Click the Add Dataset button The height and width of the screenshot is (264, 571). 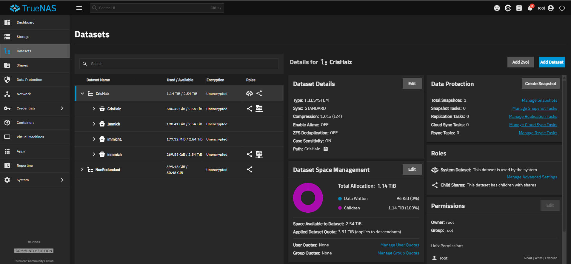click(552, 62)
